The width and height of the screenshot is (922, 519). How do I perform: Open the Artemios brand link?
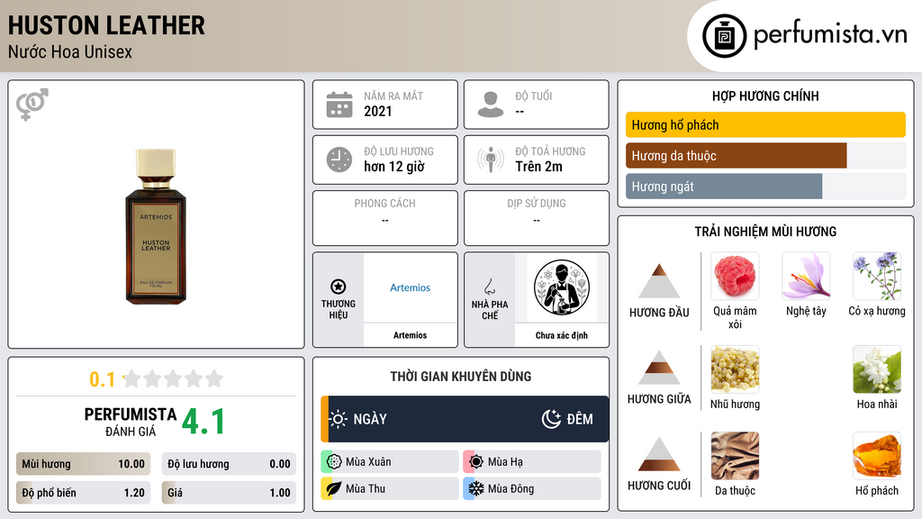pos(410,287)
